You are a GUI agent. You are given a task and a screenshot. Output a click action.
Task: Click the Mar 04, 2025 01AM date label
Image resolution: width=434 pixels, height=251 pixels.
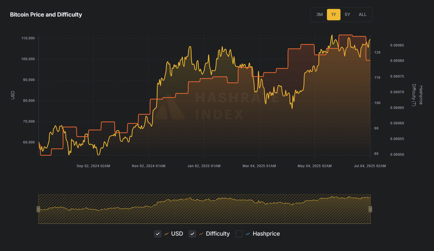click(259, 166)
